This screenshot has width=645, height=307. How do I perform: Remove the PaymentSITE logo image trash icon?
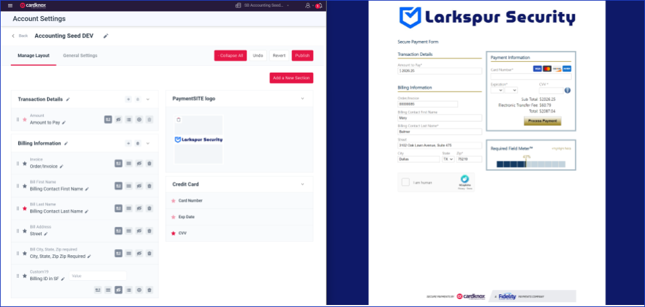pos(179,120)
